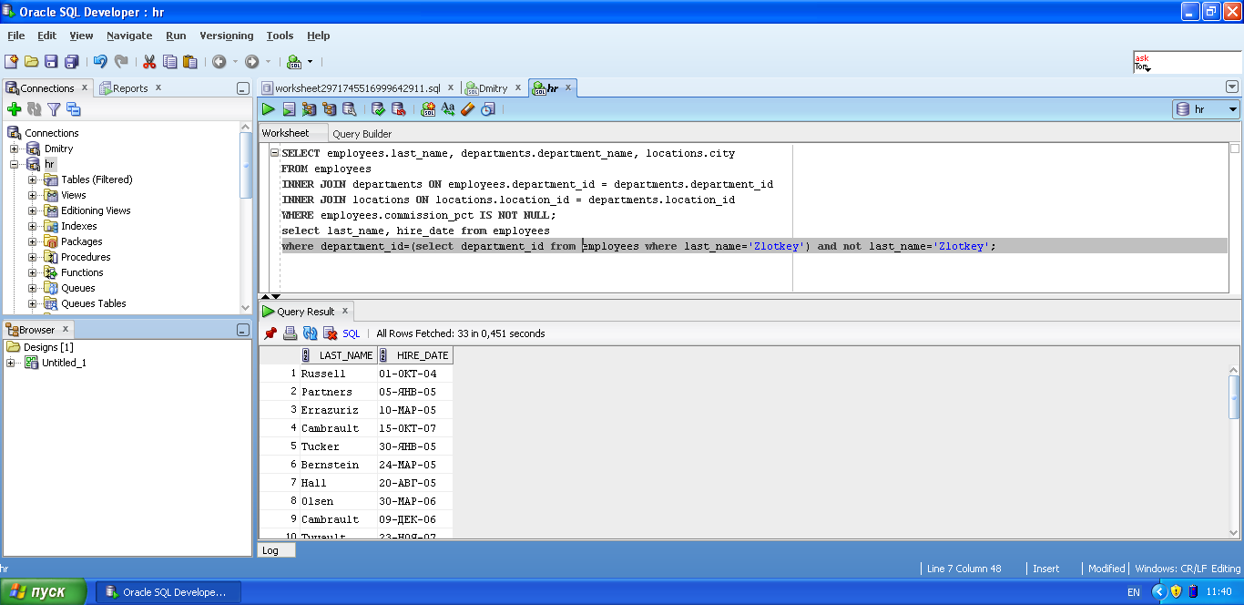
Task: Sort by the HIRE_DATE column header
Action: [415, 355]
